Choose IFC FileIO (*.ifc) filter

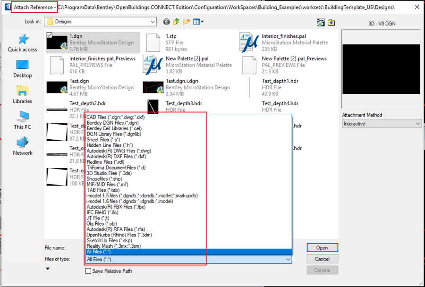click(188, 212)
